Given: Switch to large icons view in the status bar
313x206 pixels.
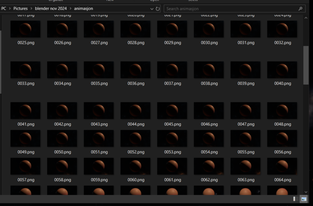Looking at the screenshot, I should coord(304,199).
